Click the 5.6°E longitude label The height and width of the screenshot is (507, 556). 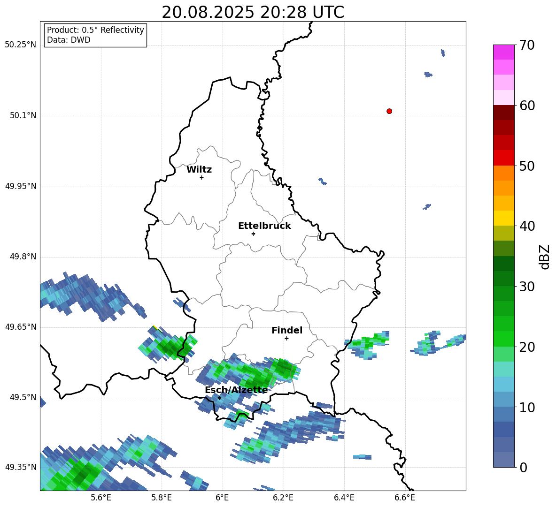(x=101, y=498)
